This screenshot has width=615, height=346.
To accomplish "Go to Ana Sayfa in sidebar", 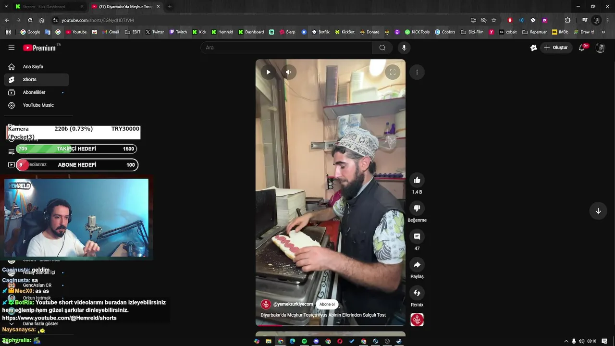I will [x=37, y=67].
